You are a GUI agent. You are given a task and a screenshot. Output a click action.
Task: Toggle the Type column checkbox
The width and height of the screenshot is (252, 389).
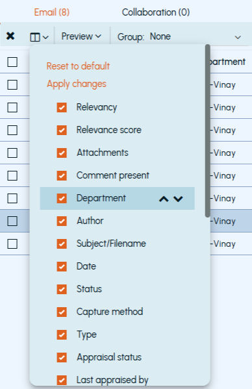coord(62,335)
